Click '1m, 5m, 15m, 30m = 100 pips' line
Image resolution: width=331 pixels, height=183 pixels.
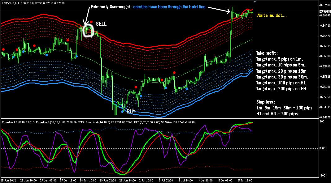click(284, 108)
